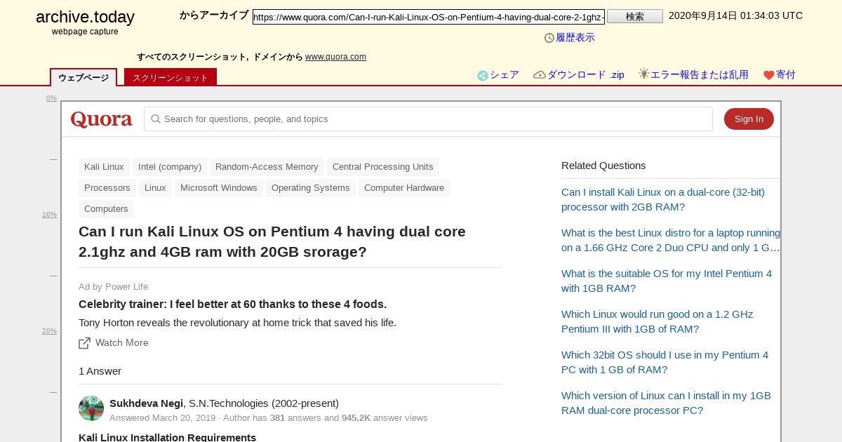Select the Computer Hardware topic tag
Image resolution: width=842 pixels, height=442 pixels.
point(404,188)
